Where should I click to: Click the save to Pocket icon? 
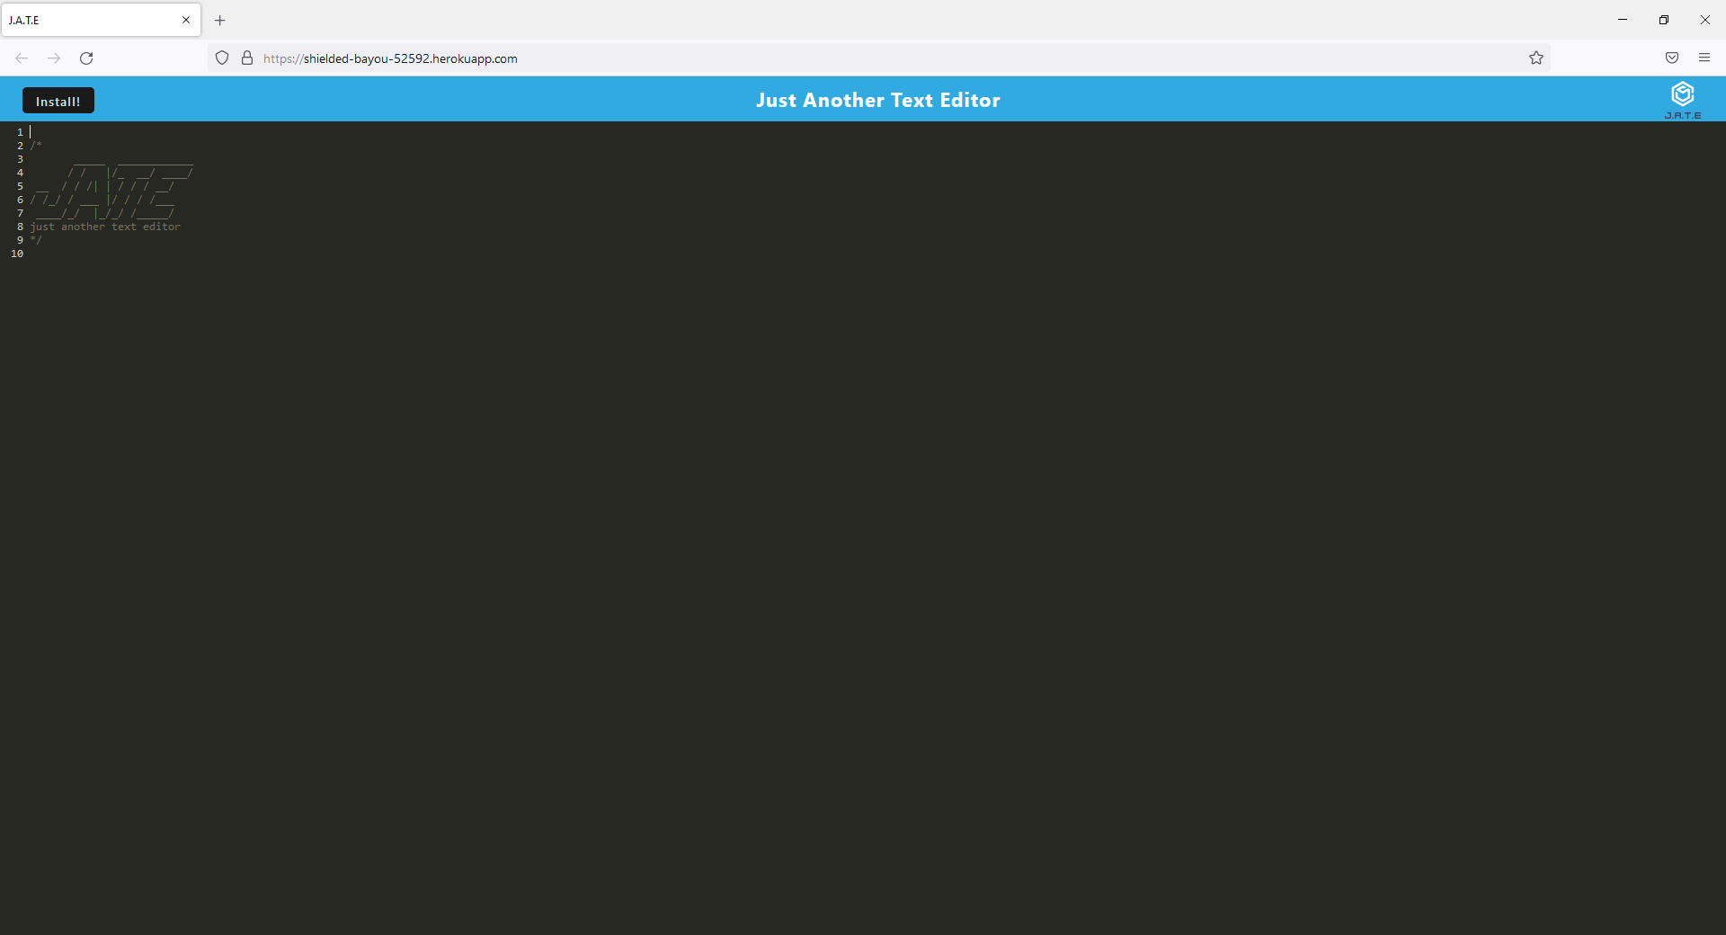[1672, 58]
